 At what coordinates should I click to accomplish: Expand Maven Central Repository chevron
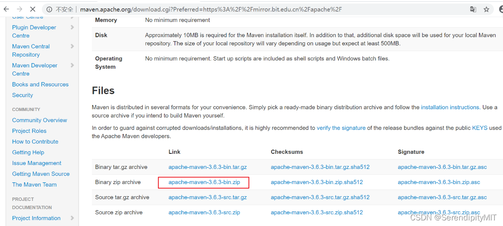(72, 46)
